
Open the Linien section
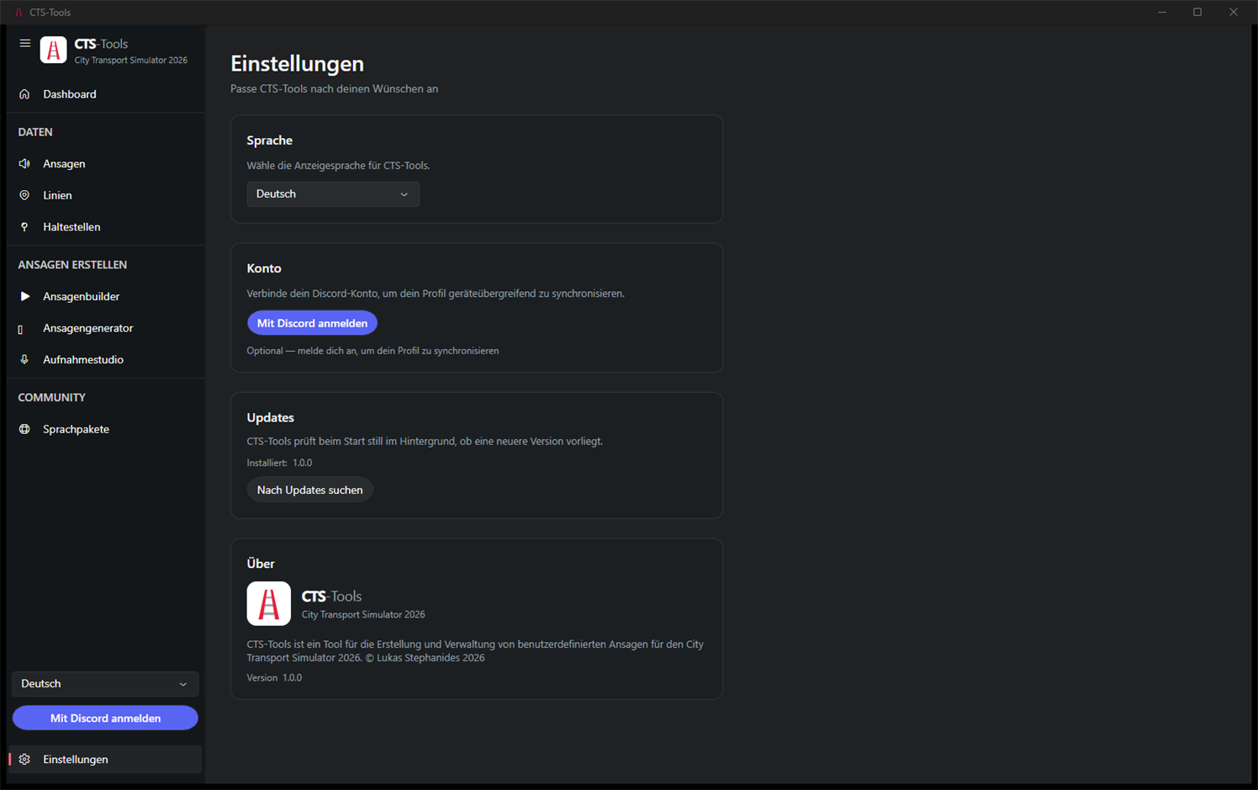[x=105, y=195]
